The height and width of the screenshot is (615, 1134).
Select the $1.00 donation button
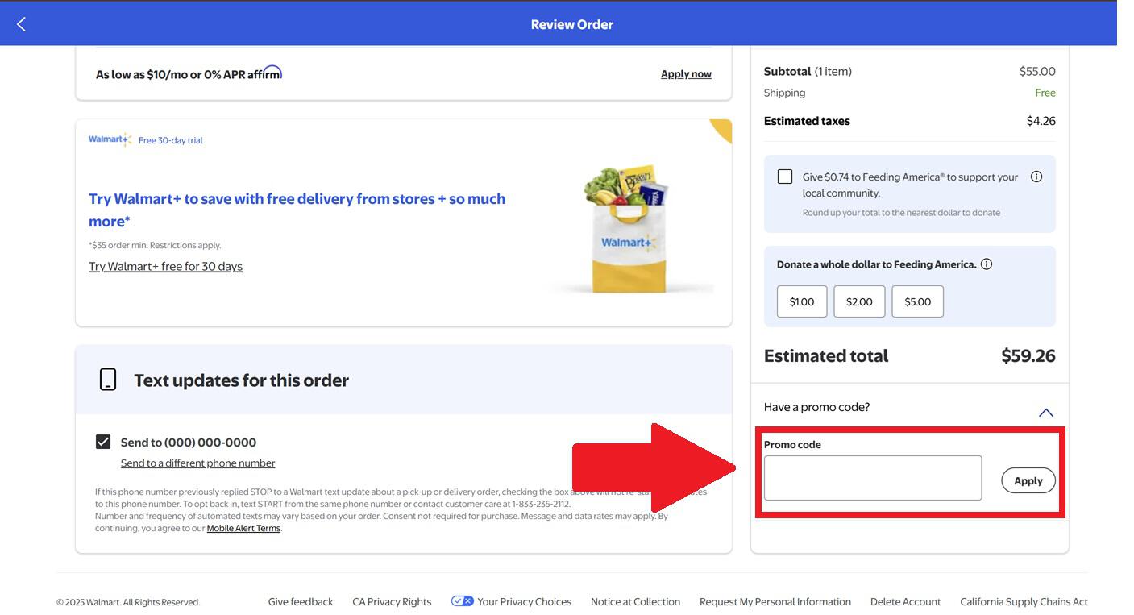click(x=802, y=301)
